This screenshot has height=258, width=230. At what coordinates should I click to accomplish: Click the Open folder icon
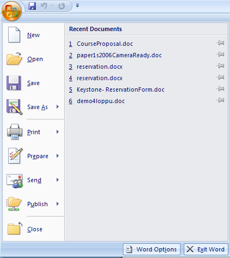point(14,59)
